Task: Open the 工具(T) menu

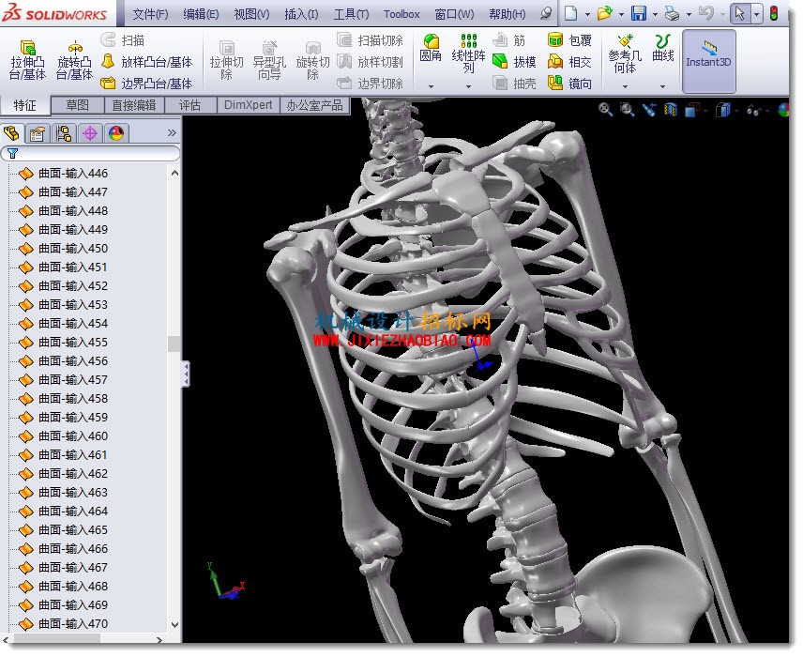Action: tap(351, 14)
